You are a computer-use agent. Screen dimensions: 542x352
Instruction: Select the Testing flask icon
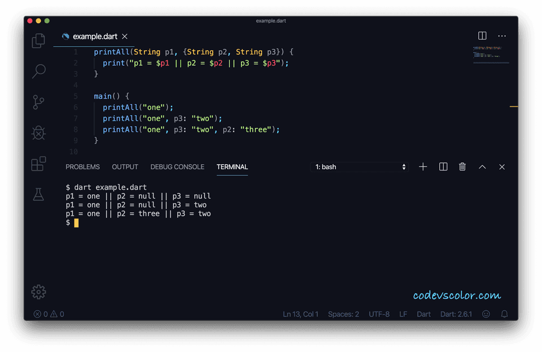point(38,195)
